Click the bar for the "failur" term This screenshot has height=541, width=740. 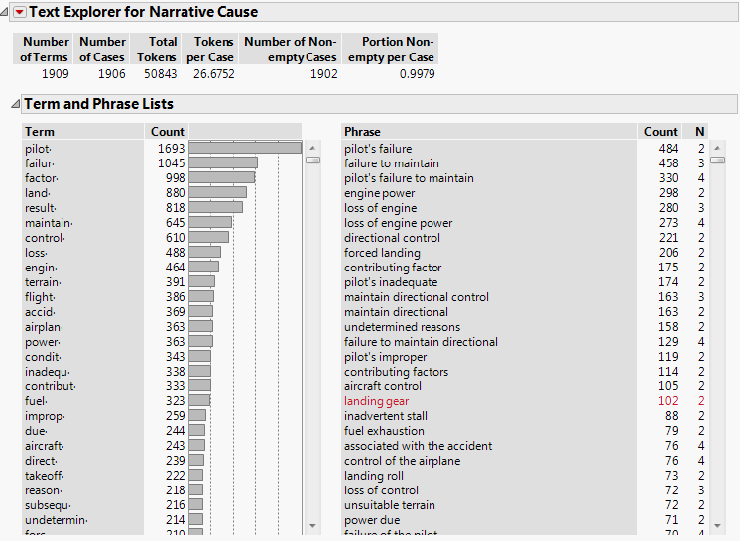[223, 163]
